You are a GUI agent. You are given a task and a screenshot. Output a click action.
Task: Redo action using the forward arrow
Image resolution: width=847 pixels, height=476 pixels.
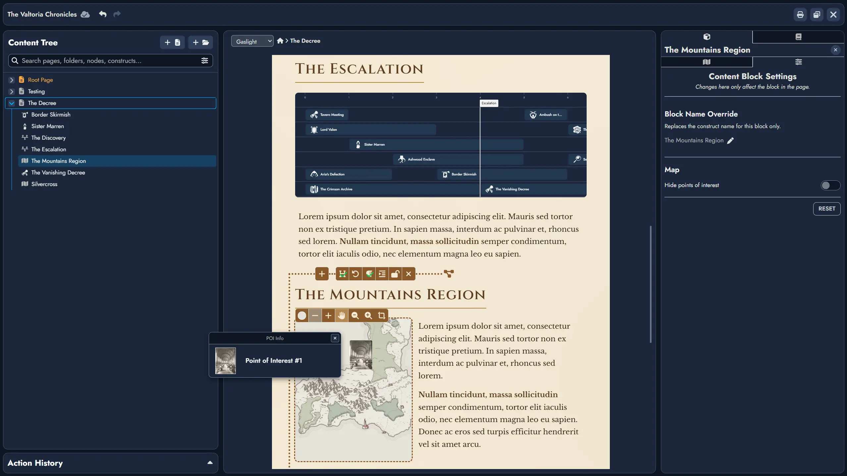[117, 14]
